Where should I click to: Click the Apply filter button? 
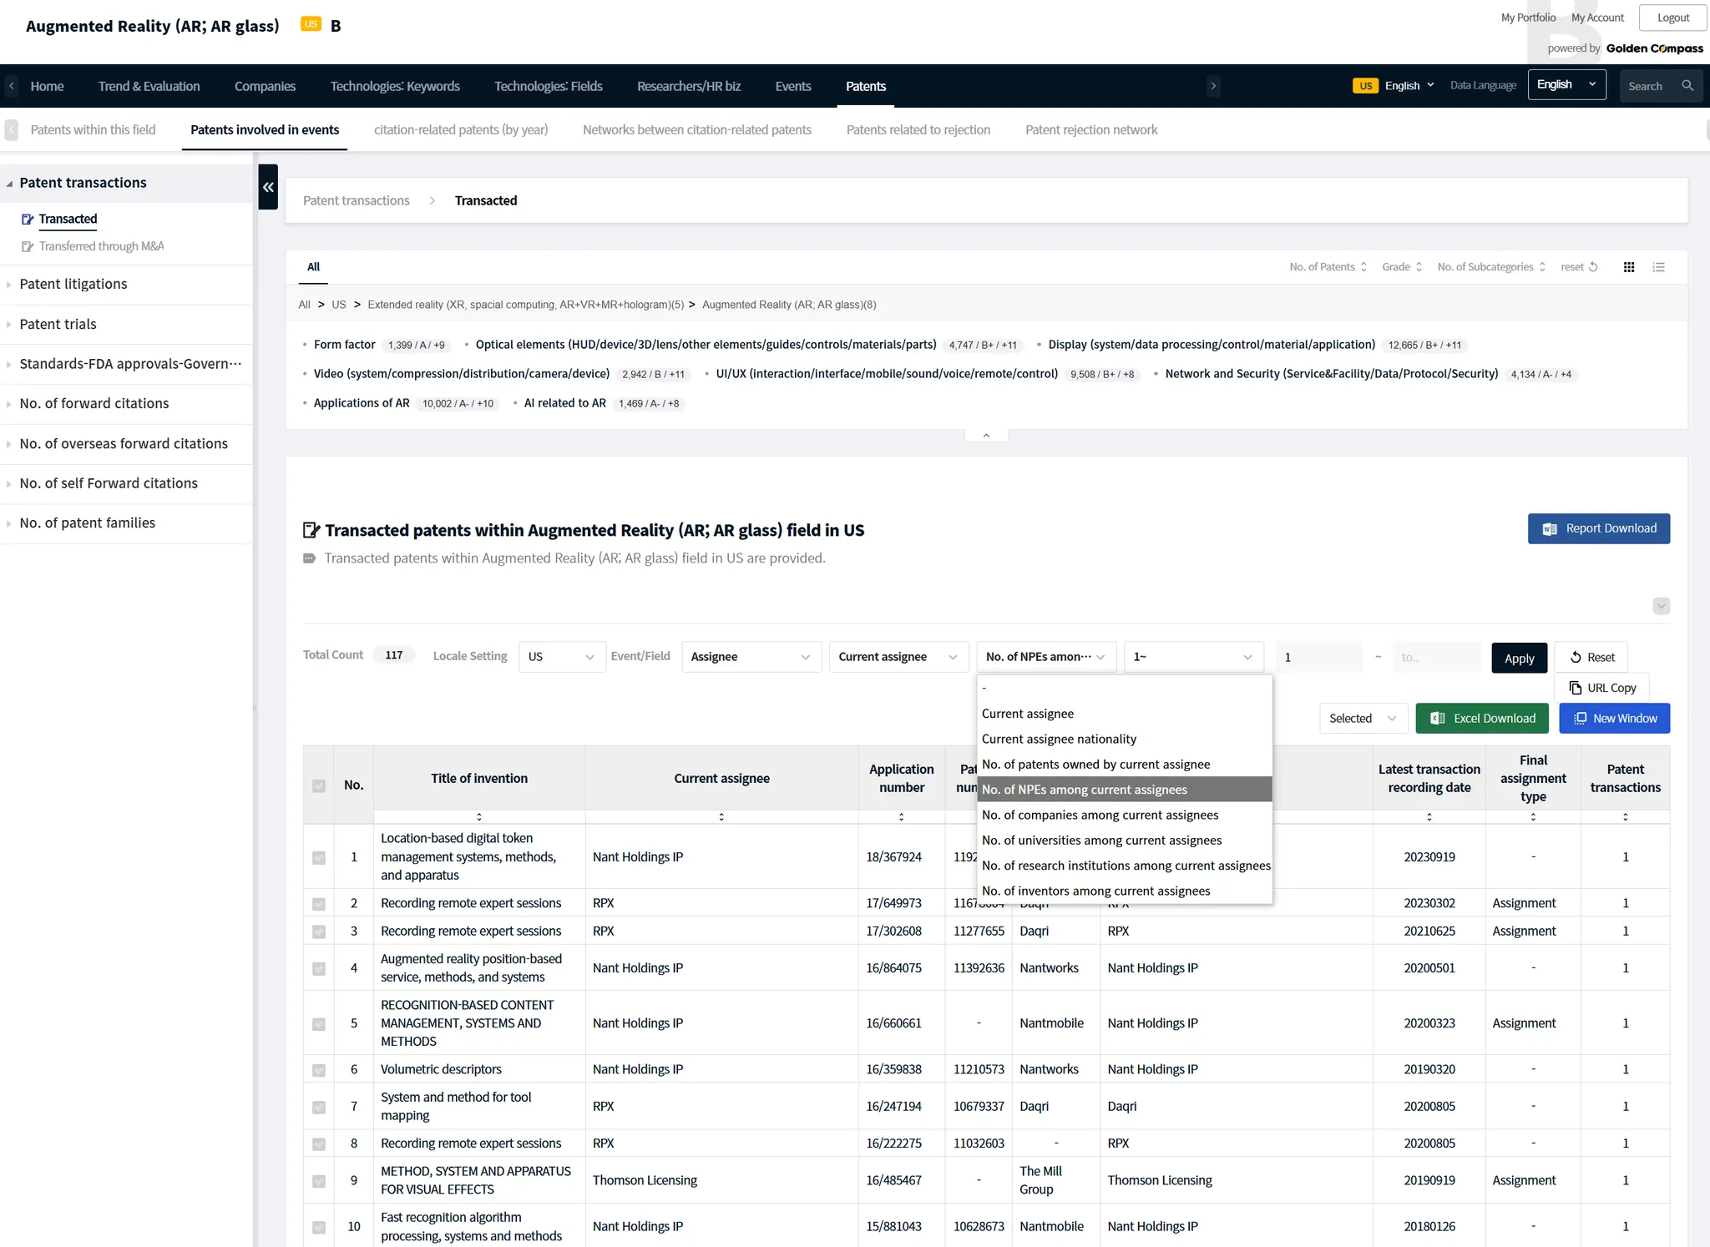coord(1518,658)
